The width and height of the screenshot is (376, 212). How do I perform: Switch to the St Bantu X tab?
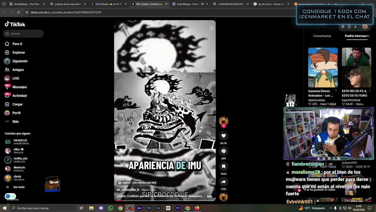click(108, 4)
